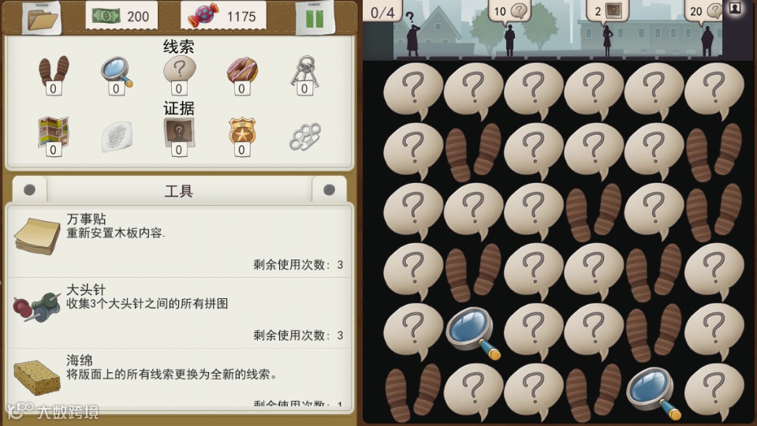757x426 pixels.
Task: Select the suspect photo evidence icon
Action: point(179,136)
